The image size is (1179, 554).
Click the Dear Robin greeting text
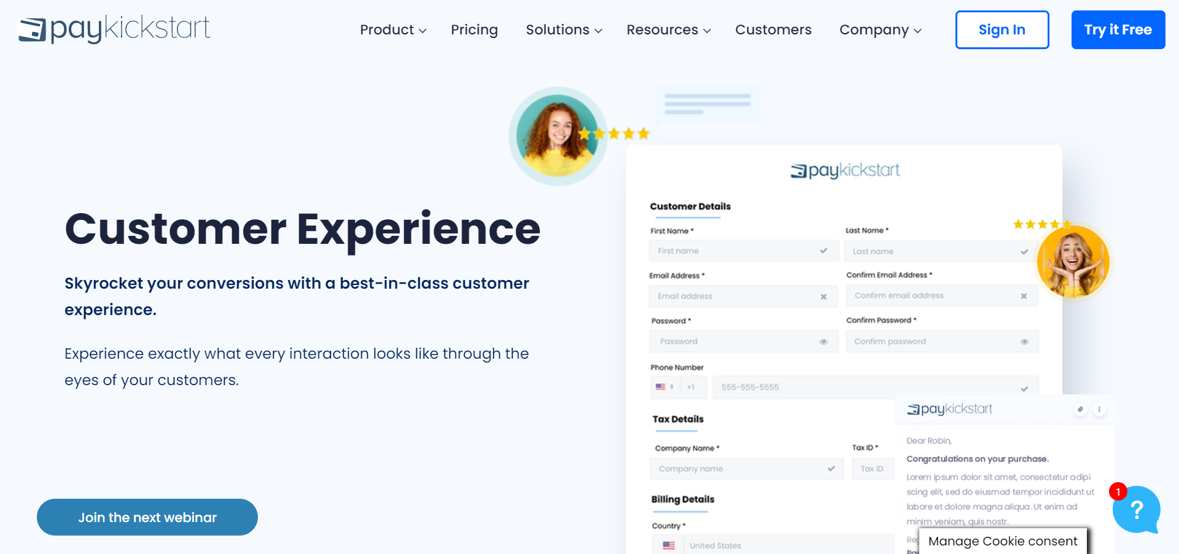tap(929, 441)
